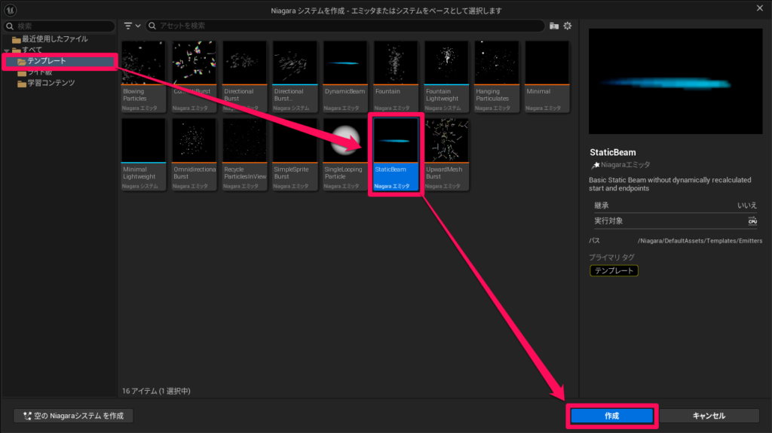Click the テンプレート primary tag chip

pos(614,270)
